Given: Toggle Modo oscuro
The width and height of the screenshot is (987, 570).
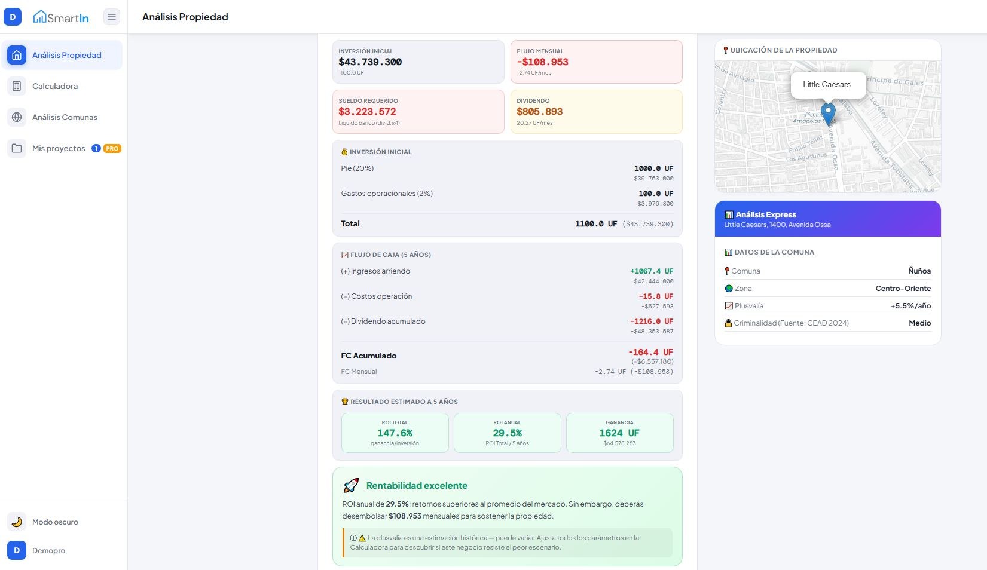Looking at the screenshot, I should [62, 522].
